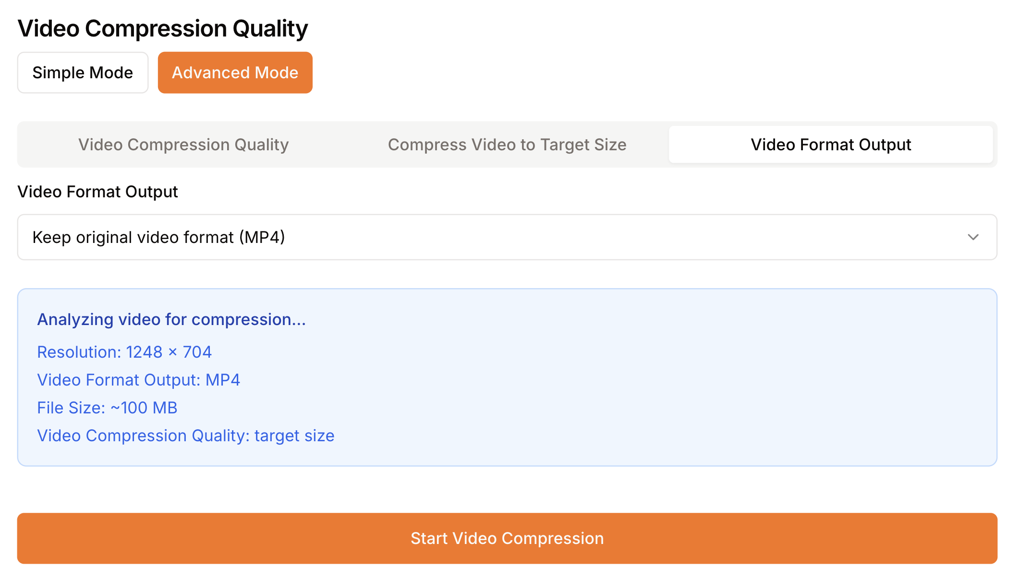Click the target size quality link

pos(186,435)
